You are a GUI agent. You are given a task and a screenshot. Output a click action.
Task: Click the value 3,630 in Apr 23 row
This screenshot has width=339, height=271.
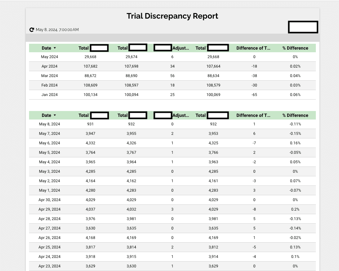click(131, 266)
